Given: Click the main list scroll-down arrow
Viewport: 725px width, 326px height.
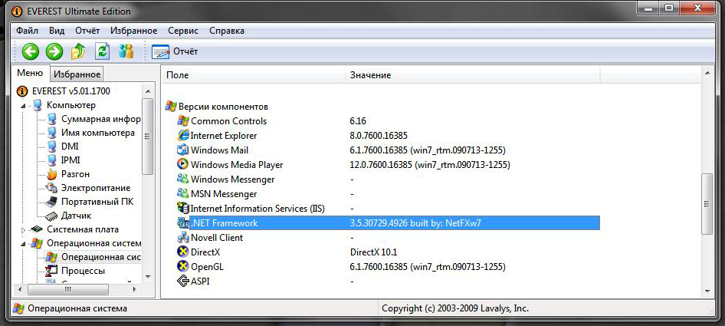Looking at the screenshot, I should pos(707,291).
